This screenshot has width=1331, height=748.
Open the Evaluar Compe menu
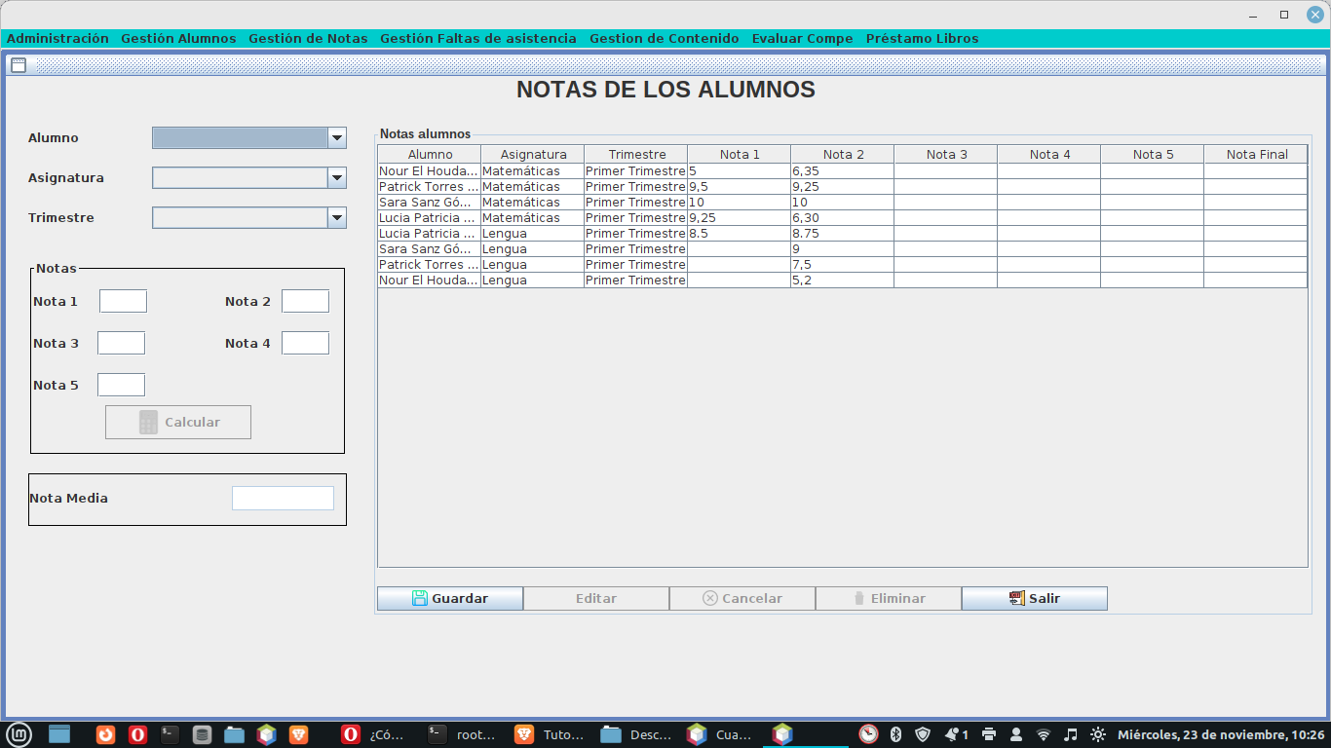point(803,39)
